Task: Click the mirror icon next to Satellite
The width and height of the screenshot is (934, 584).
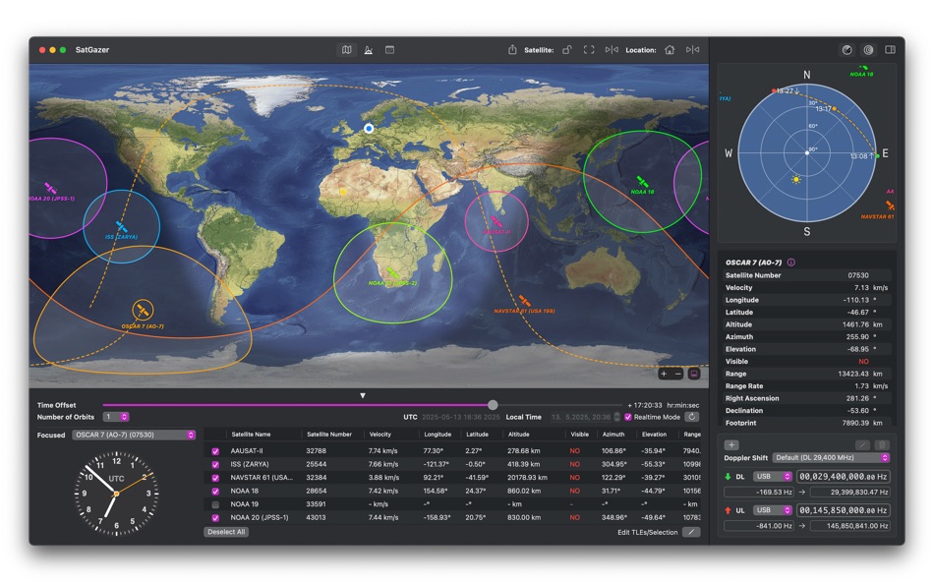Action: click(x=612, y=50)
